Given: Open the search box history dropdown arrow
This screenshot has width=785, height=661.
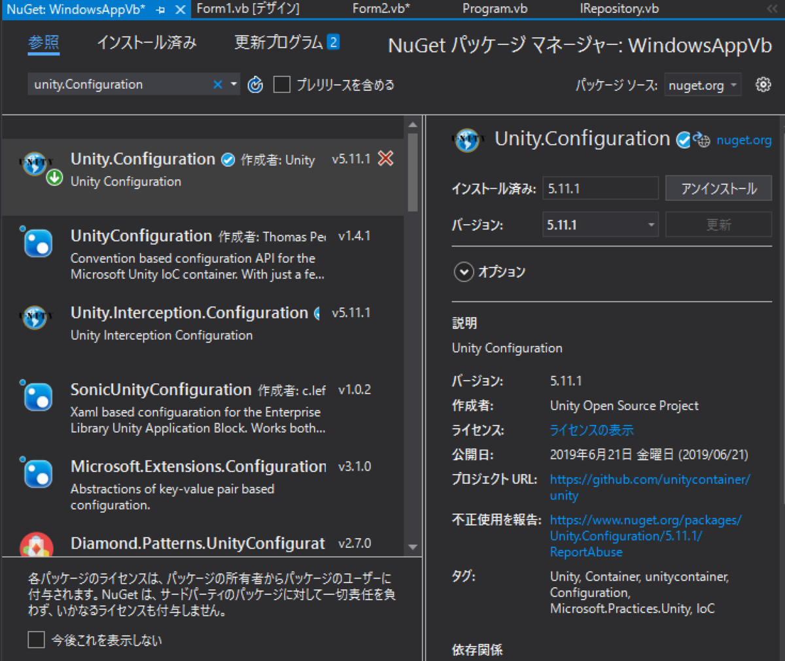Looking at the screenshot, I should [x=234, y=84].
